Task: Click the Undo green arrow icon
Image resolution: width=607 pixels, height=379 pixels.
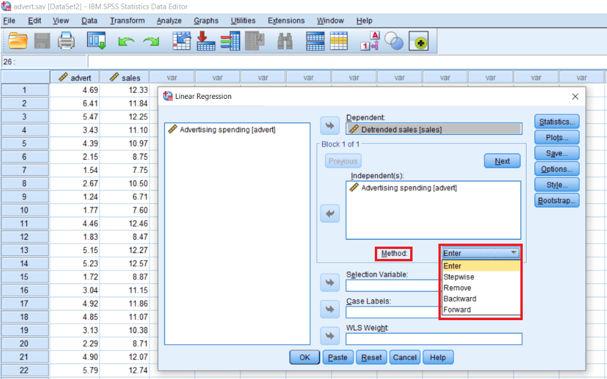Action: click(126, 41)
